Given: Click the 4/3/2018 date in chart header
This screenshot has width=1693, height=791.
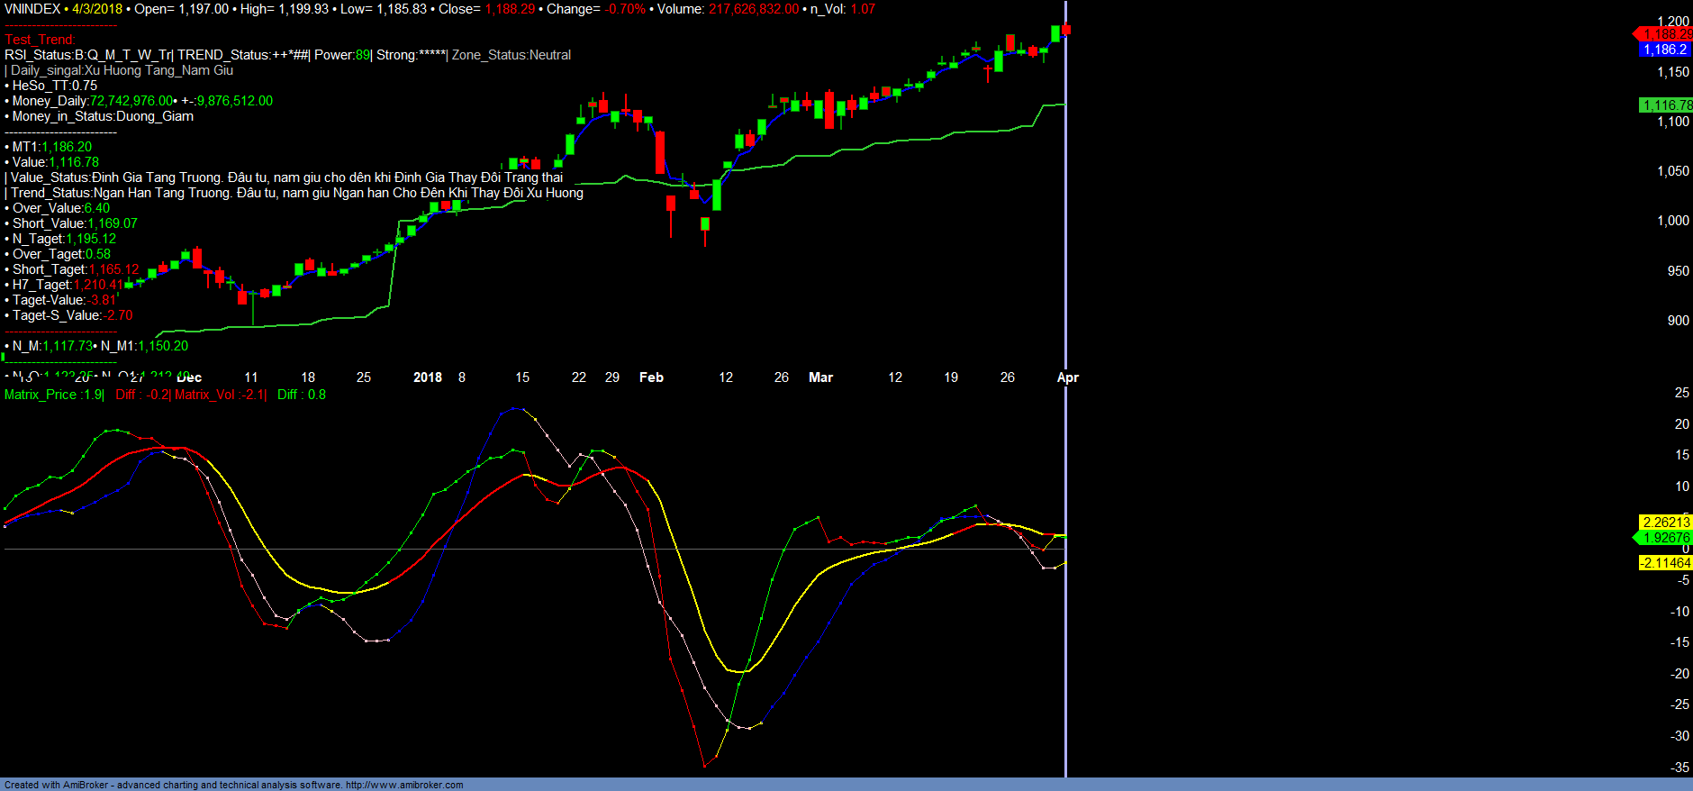Looking at the screenshot, I should click(97, 9).
